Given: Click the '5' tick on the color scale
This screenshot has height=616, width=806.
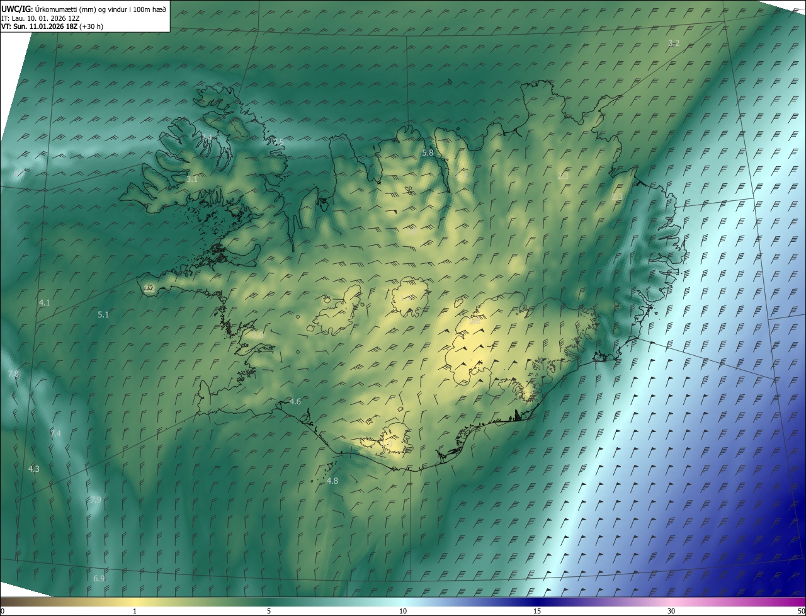Looking at the screenshot, I should point(269,611).
